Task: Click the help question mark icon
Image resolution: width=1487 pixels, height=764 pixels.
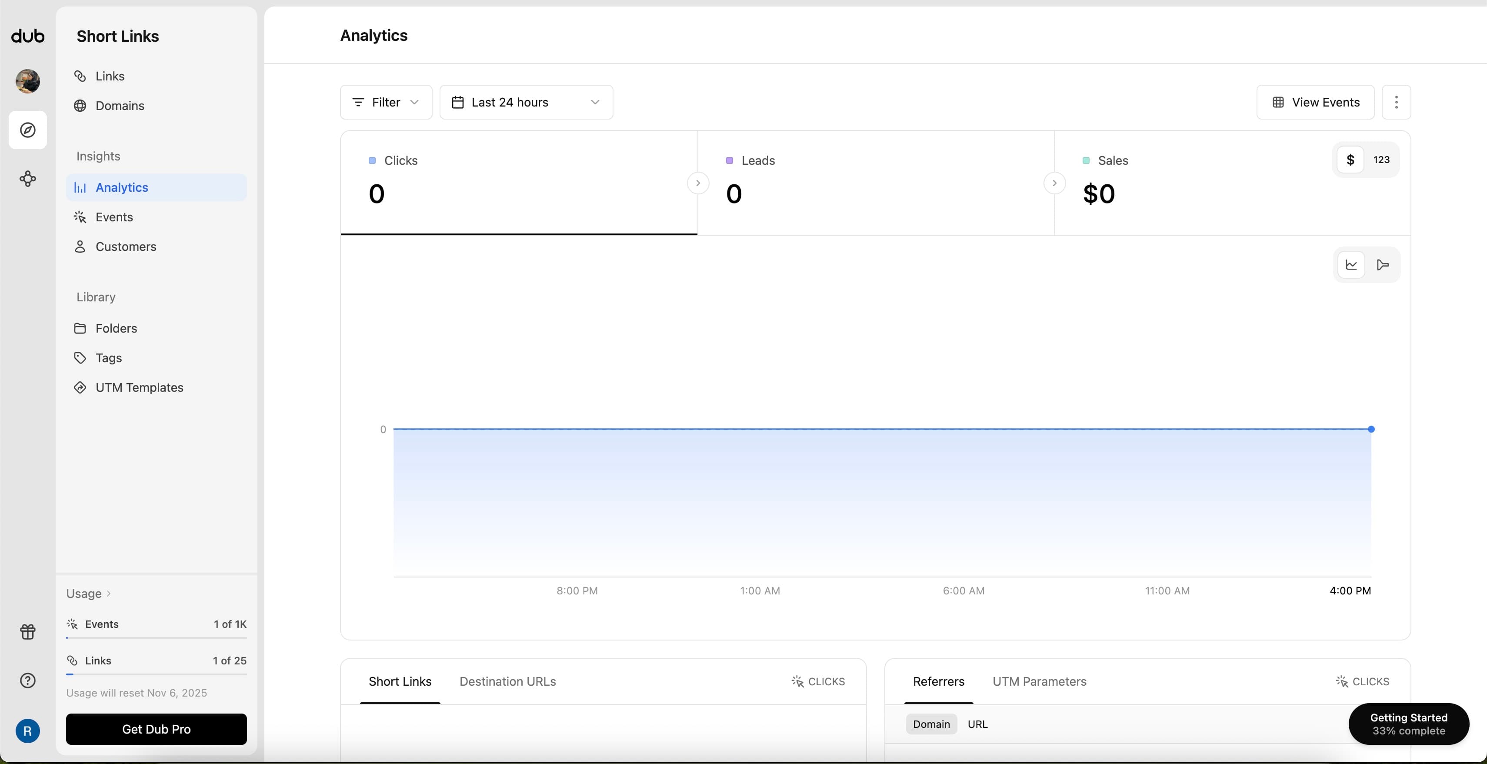Action: (27, 680)
